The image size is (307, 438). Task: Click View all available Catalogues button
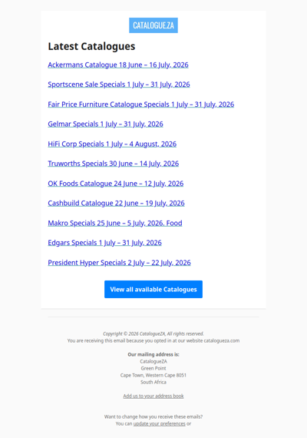[153, 290]
